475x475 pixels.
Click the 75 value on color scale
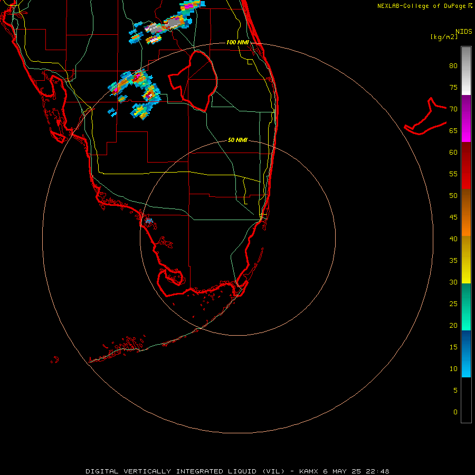[453, 87]
